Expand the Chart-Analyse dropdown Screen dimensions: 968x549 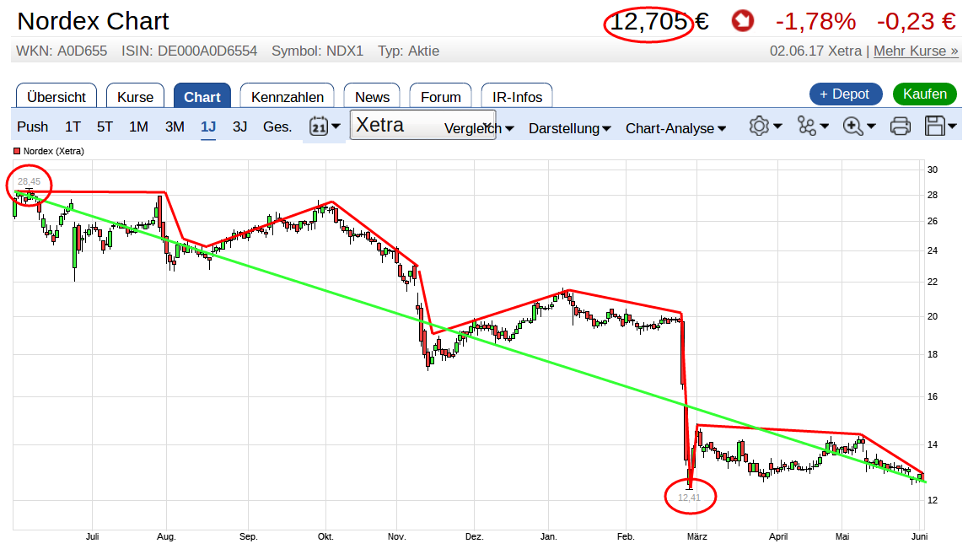675,128
